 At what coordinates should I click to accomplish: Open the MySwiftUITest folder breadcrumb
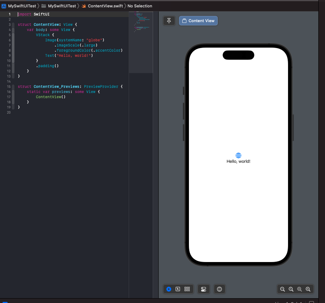coord(62,6)
